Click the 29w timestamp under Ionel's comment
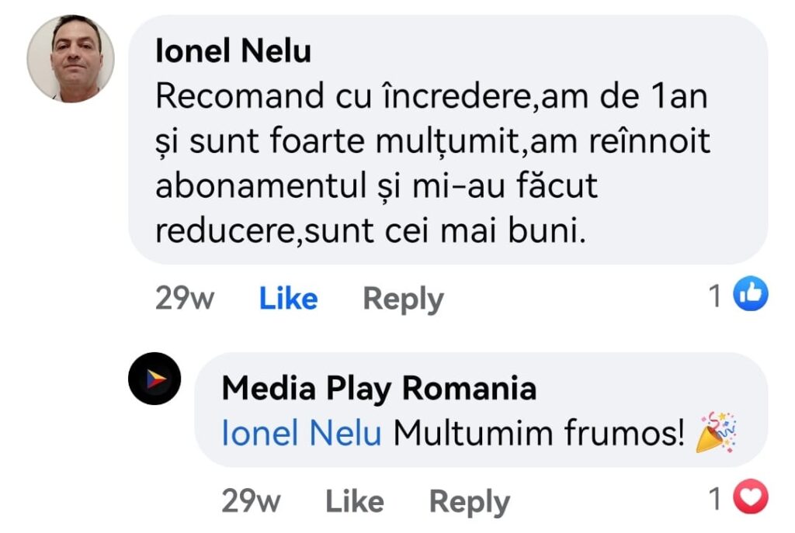 point(185,299)
